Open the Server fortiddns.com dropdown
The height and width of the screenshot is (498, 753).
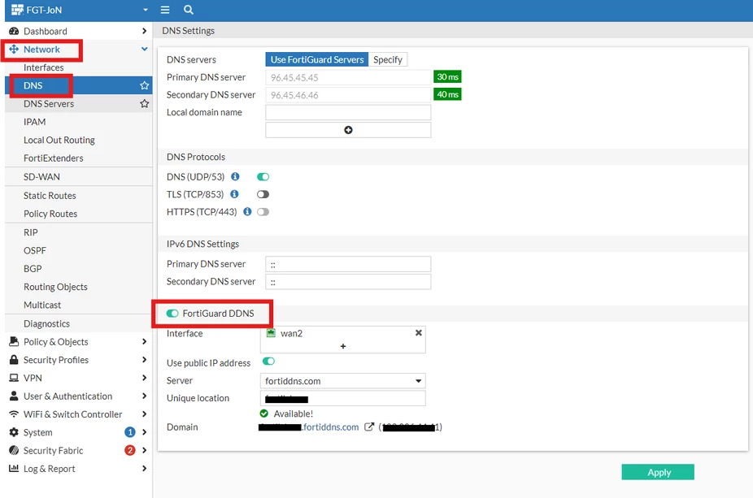(x=343, y=381)
